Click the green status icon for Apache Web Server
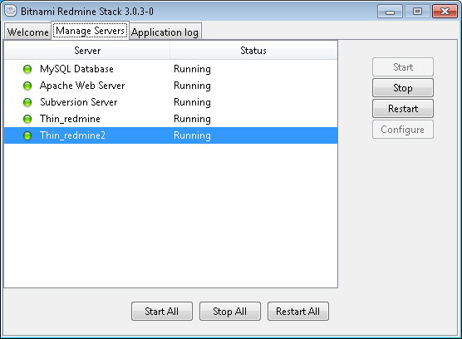Viewport: 462px width, 339px height. coord(27,86)
